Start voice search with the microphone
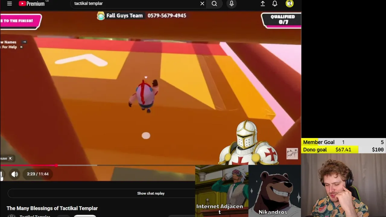The image size is (386, 217). [232, 4]
